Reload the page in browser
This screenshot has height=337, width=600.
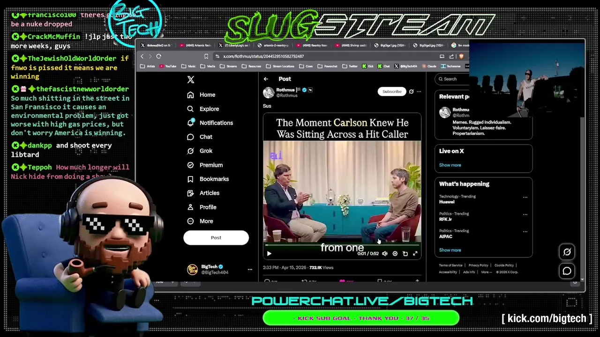pyautogui.click(x=159, y=56)
